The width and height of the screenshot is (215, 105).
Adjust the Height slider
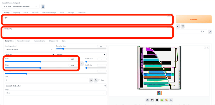(41, 68)
